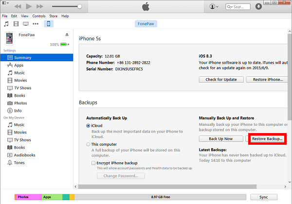Select the iPhone device icon in toolbar
This screenshot has height=204, width=292.
coord(49,24)
